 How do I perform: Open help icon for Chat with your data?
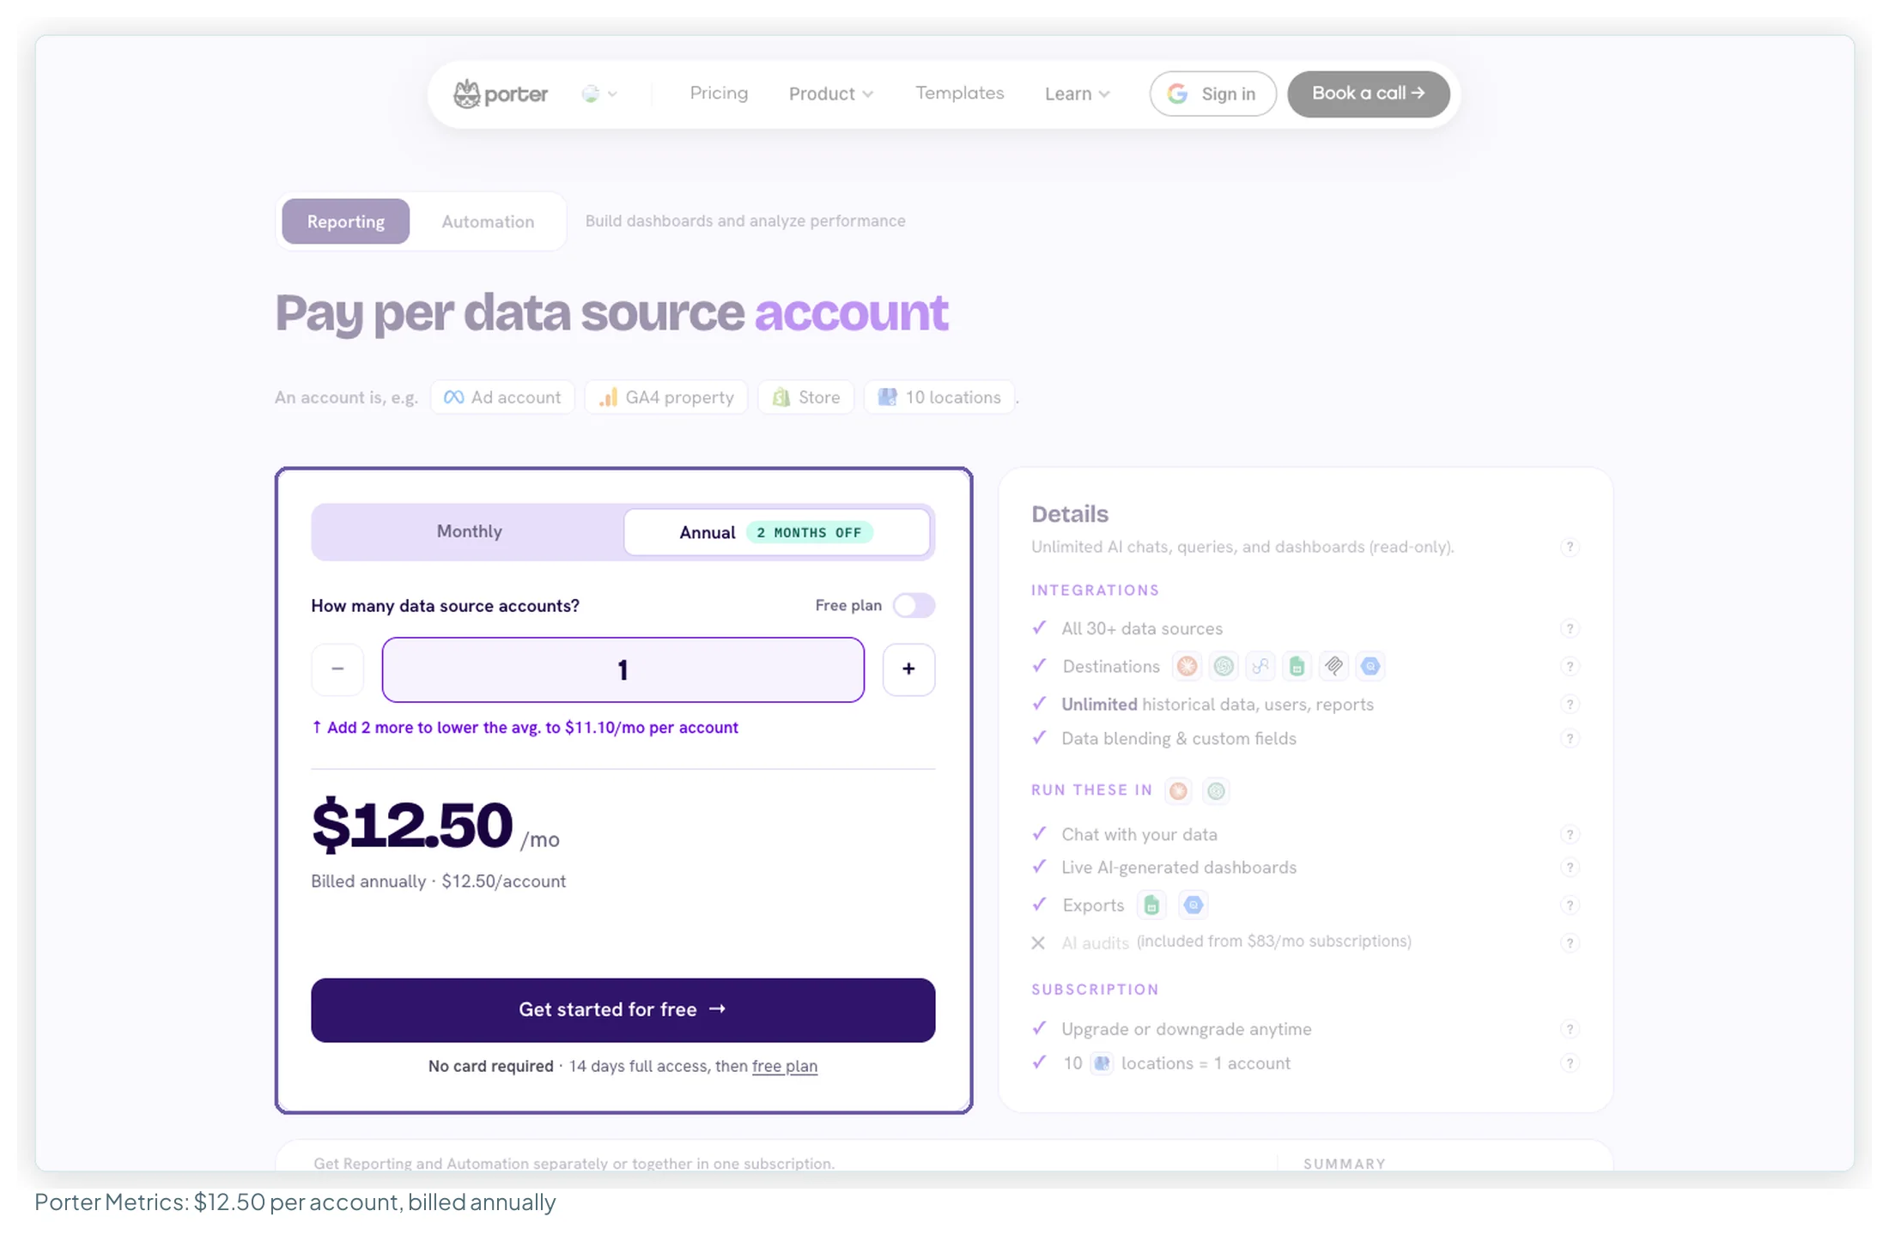click(x=1570, y=835)
